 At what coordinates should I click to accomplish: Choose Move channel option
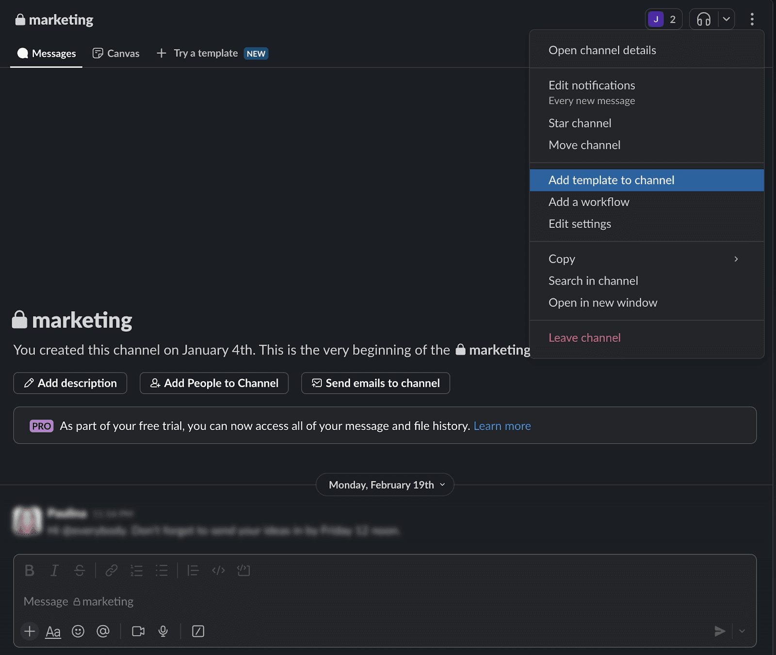pyautogui.click(x=647, y=145)
